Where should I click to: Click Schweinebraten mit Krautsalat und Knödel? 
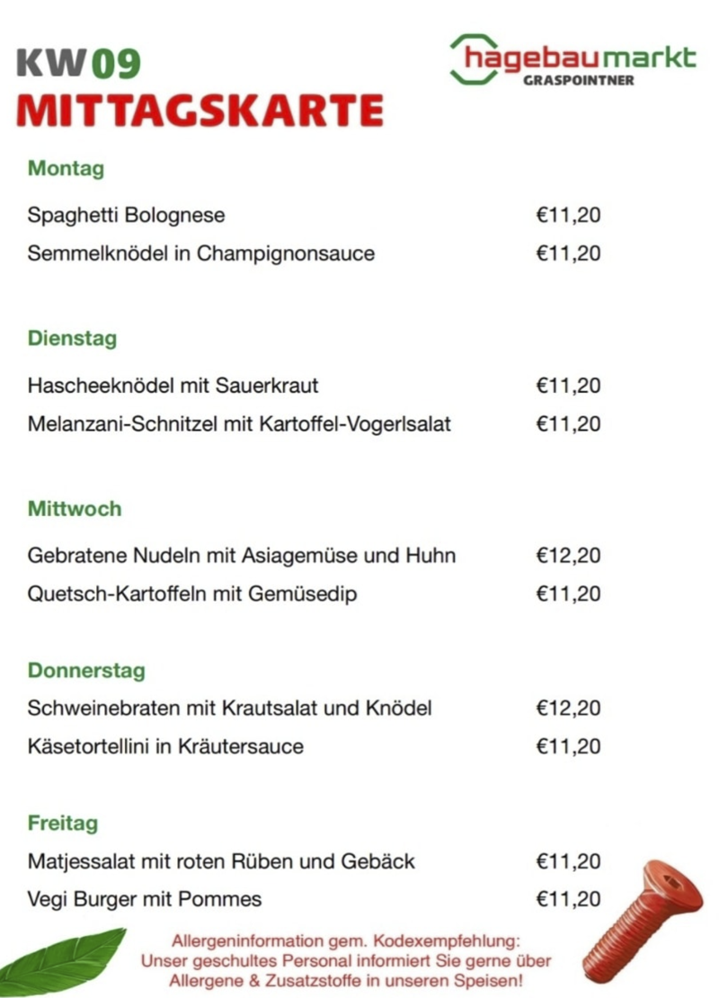229,708
